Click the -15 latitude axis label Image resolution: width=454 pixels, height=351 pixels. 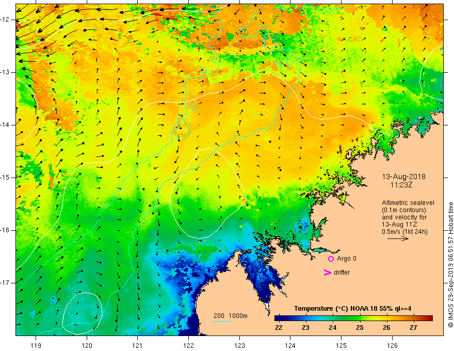[x=6, y=178]
